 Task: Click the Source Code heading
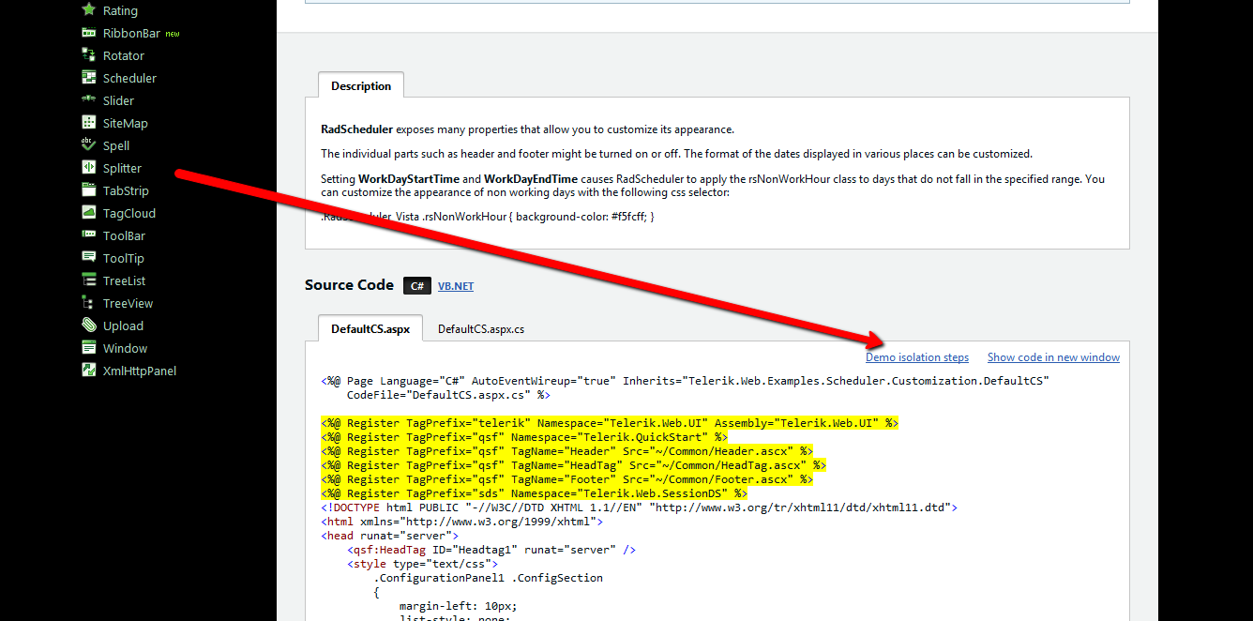(349, 285)
